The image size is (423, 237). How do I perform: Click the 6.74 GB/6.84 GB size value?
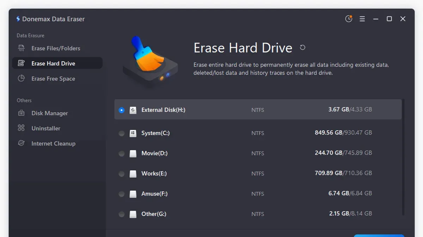coord(350,193)
